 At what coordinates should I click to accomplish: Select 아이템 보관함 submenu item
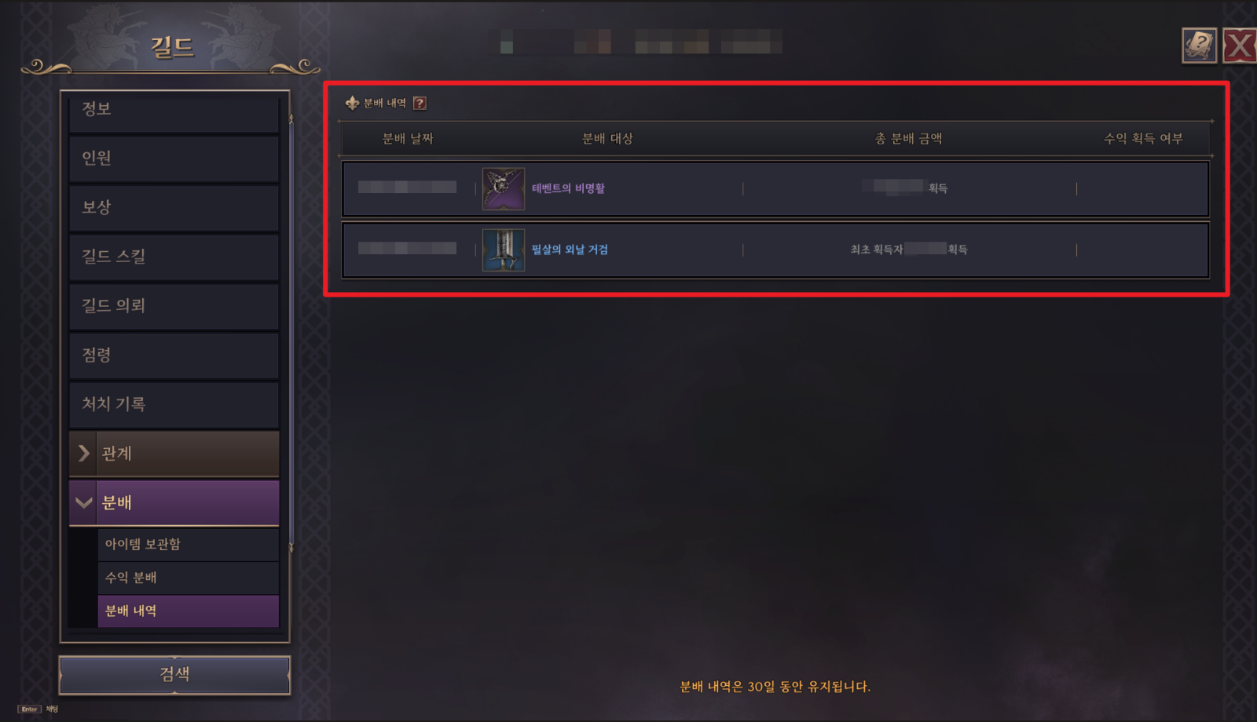[x=189, y=545]
